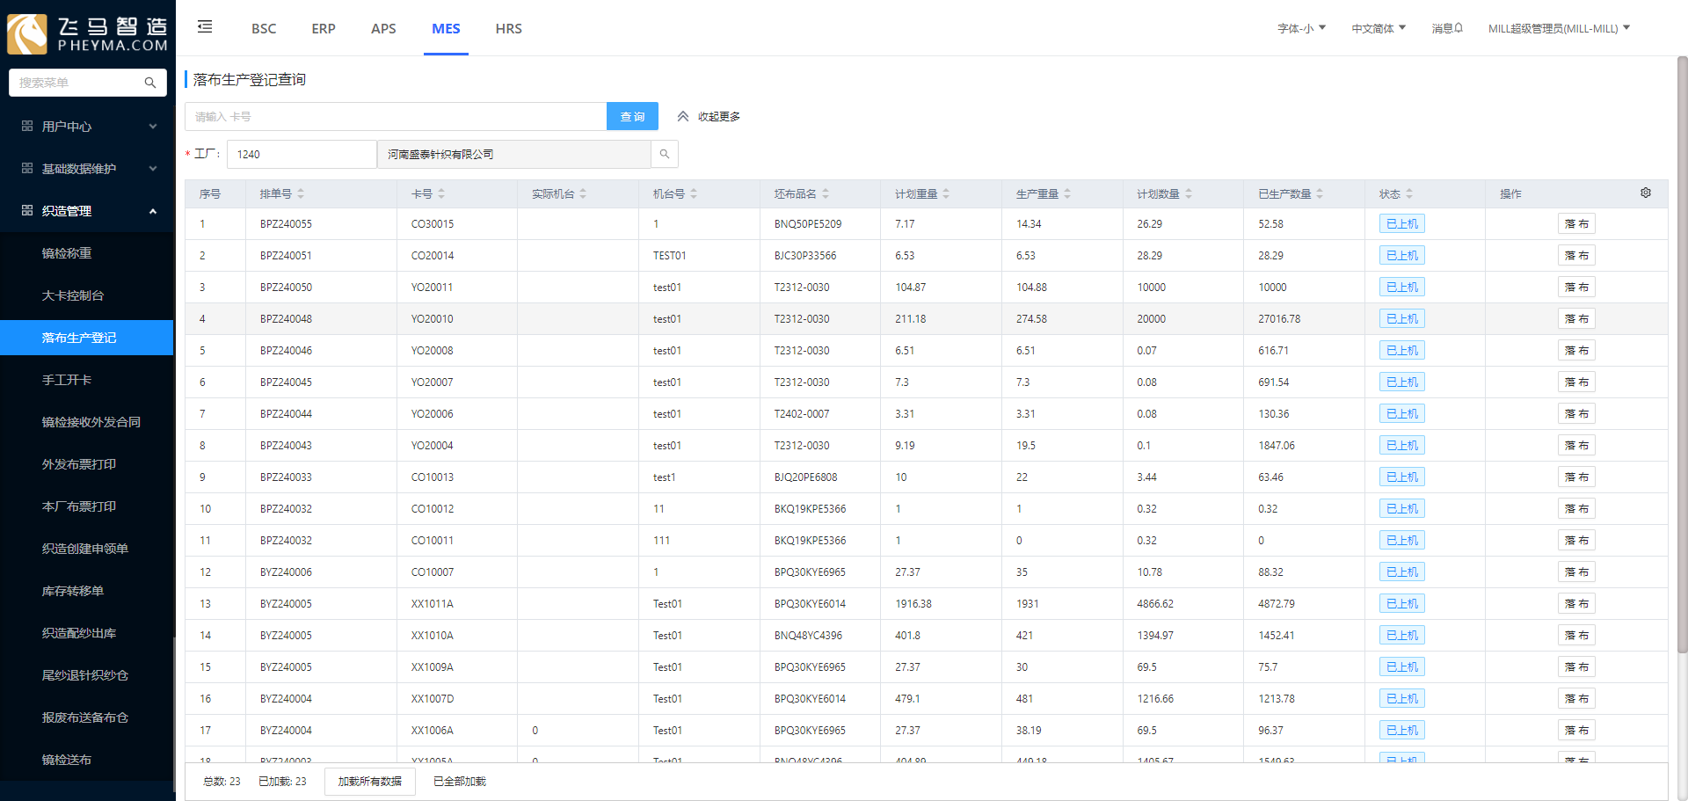Click the sidebar collapse hamburger icon

(205, 27)
